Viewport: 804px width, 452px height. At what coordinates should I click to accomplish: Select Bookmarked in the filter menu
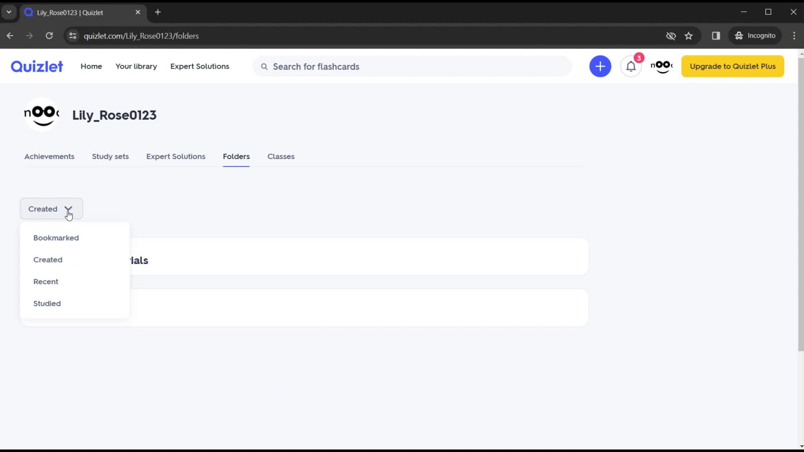click(x=56, y=238)
